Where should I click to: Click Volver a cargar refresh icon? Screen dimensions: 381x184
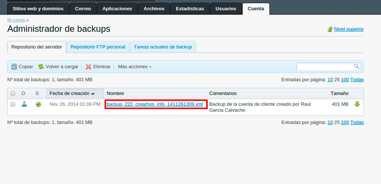[x=41, y=67]
